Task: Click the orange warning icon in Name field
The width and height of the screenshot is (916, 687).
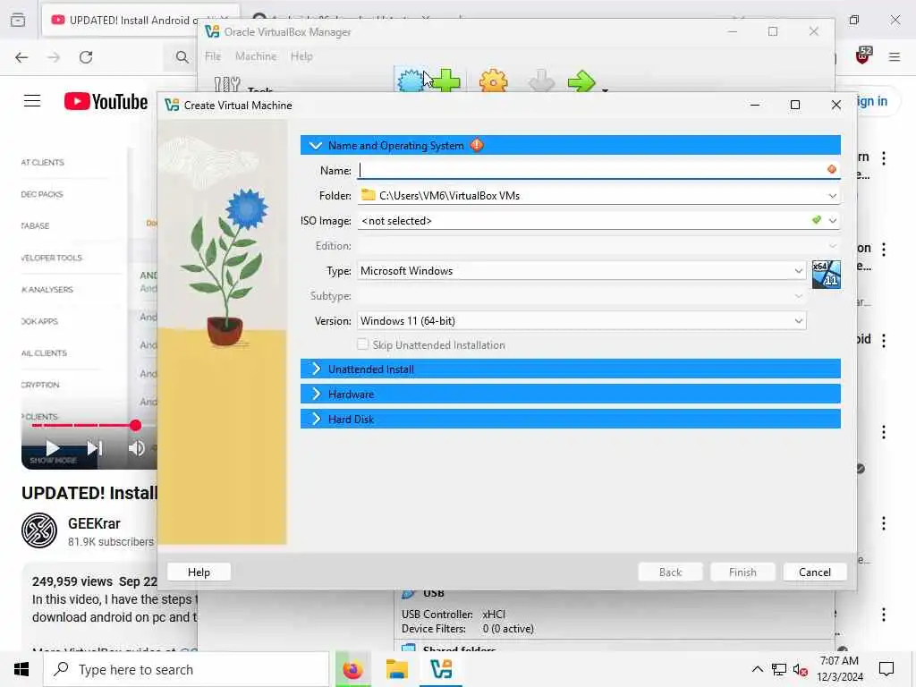Action: click(x=831, y=169)
